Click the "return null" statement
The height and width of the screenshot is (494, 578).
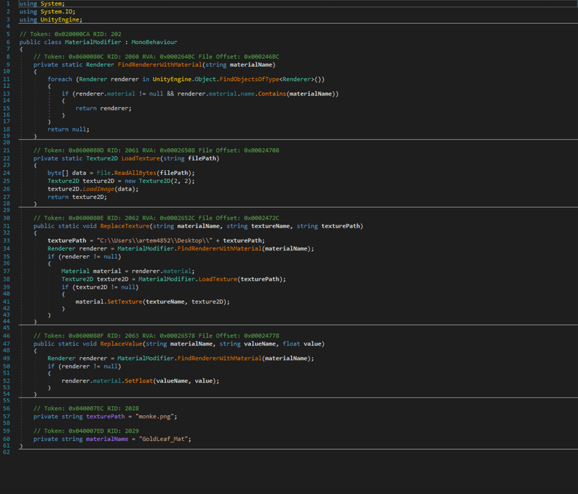tap(68, 129)
